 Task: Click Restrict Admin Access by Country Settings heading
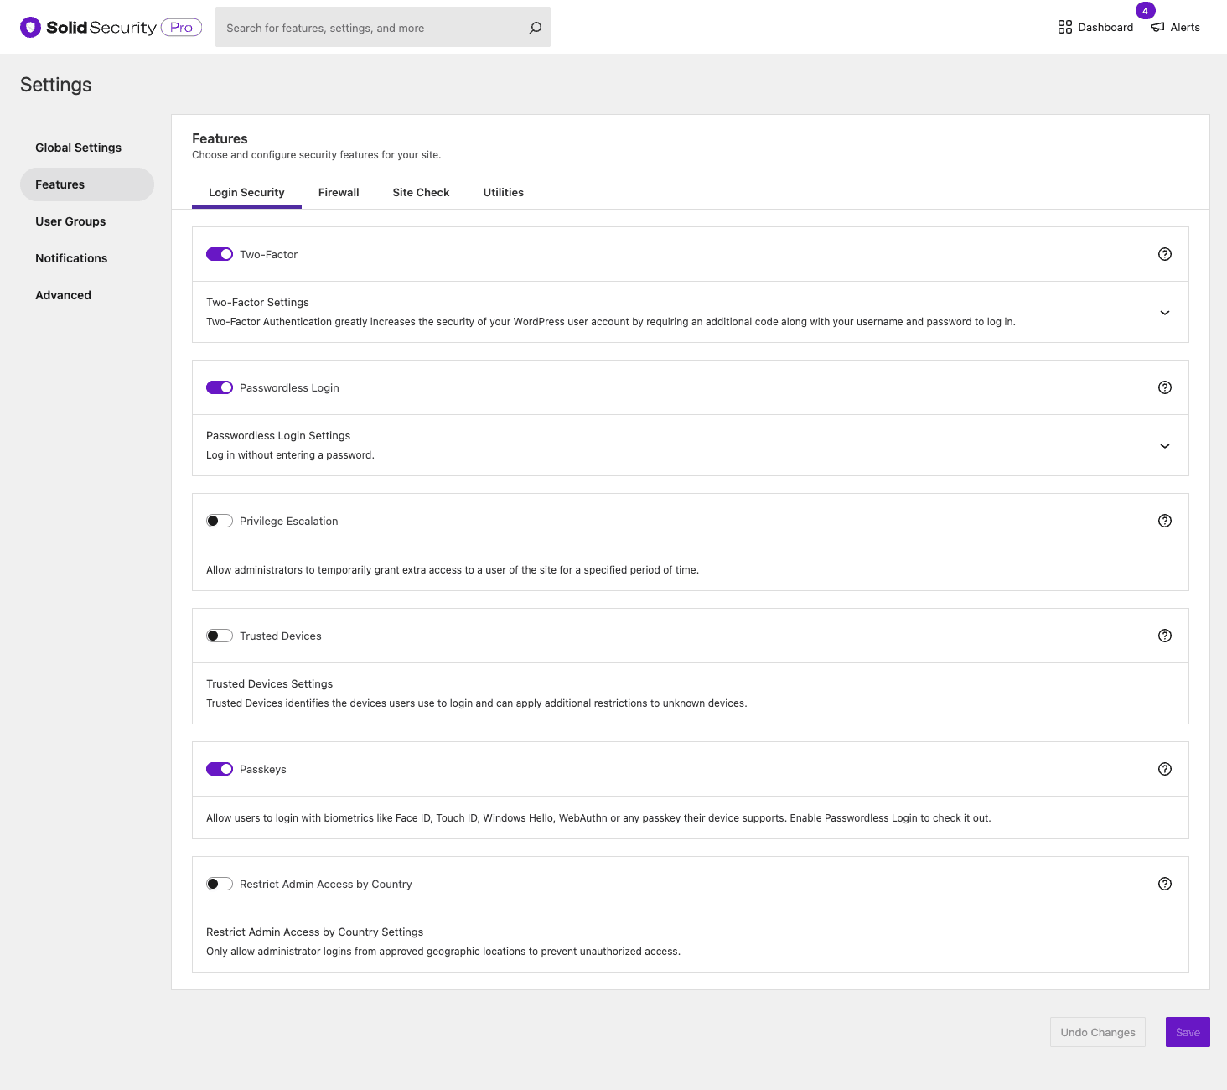[314, 932]
